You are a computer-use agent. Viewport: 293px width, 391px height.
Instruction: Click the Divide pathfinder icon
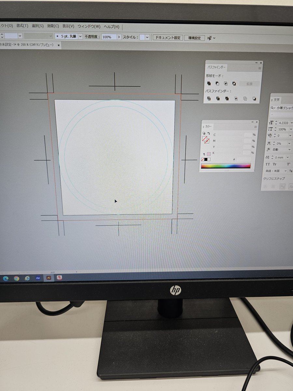209,98
